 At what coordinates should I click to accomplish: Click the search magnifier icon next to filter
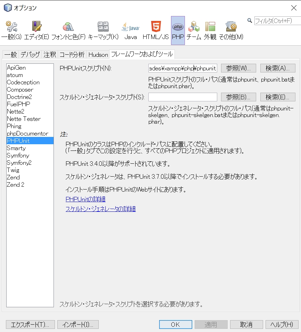[x=250, y=21]
